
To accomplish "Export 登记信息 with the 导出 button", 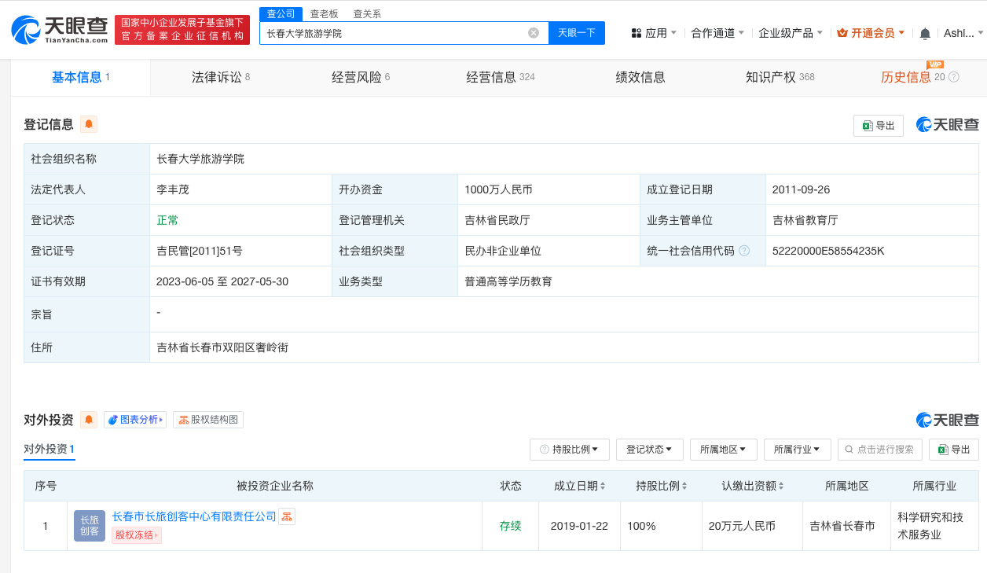I will 879,126.
